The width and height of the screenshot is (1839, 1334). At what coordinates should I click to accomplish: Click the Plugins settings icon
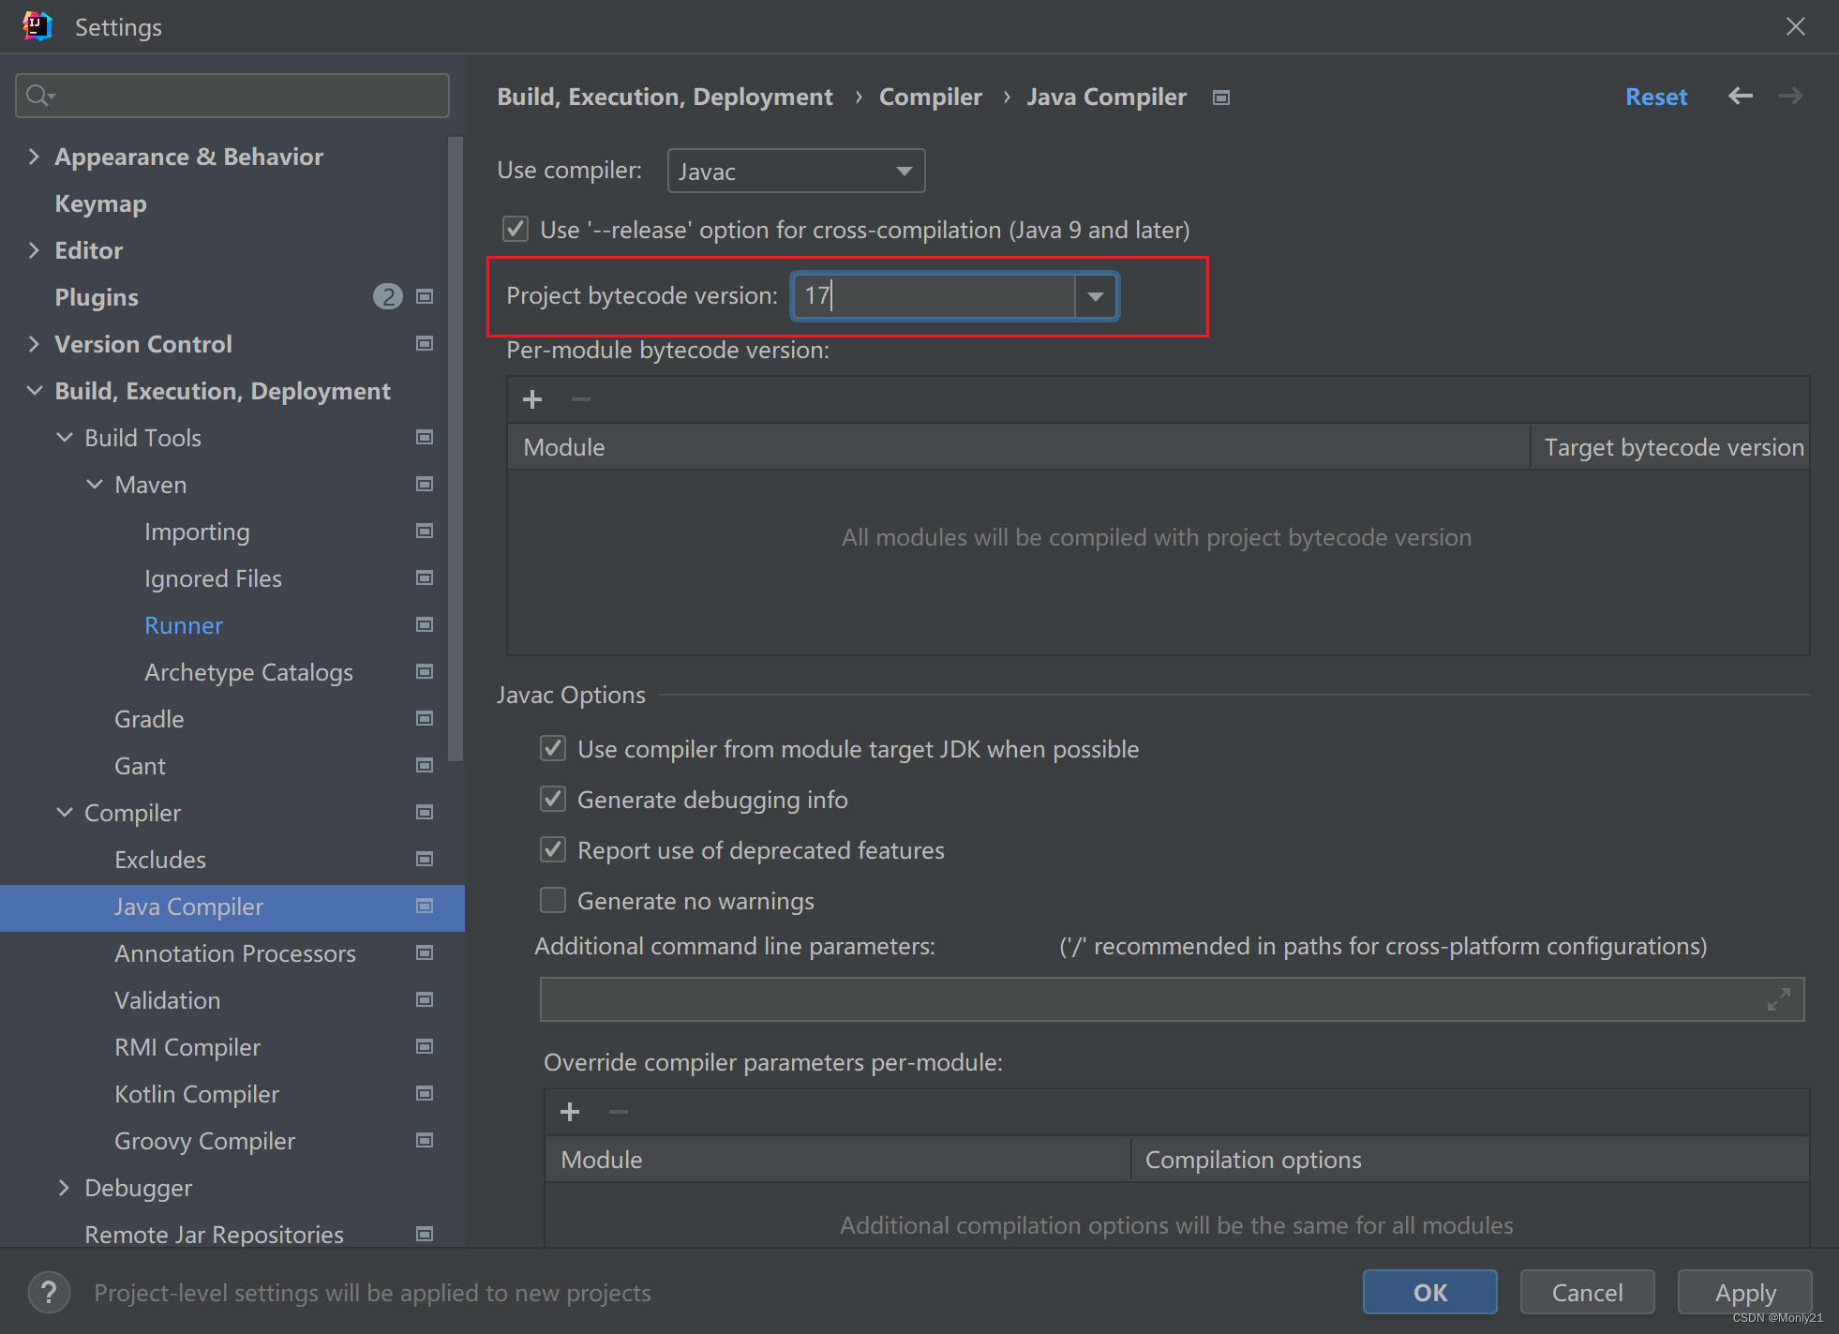[426, 297]
